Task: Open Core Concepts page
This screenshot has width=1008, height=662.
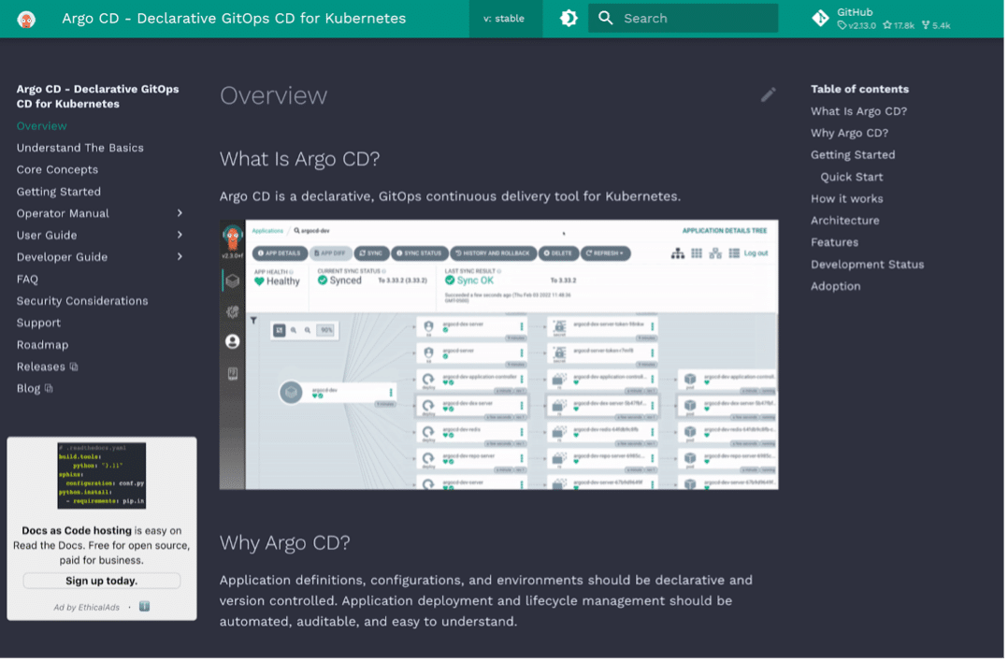Action: (x=58, y=169)
